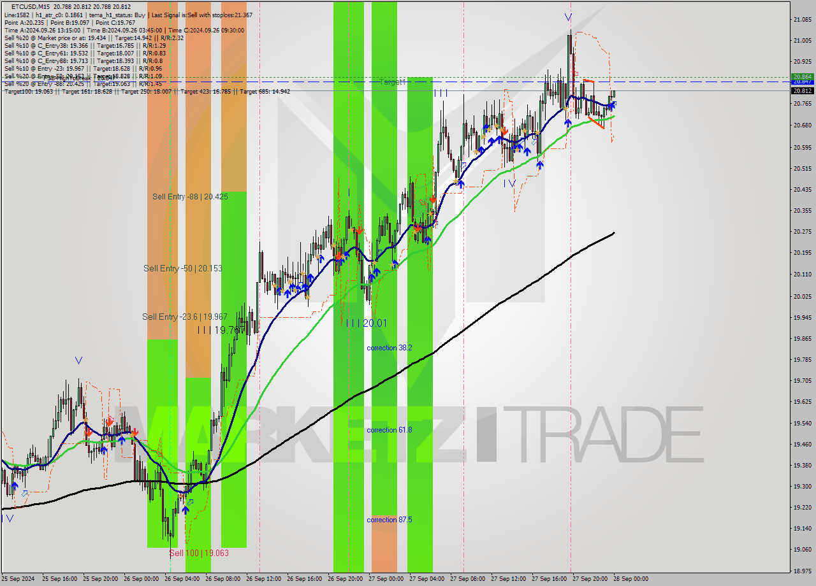Click the 19.625 price axis value

pos(802,401)
